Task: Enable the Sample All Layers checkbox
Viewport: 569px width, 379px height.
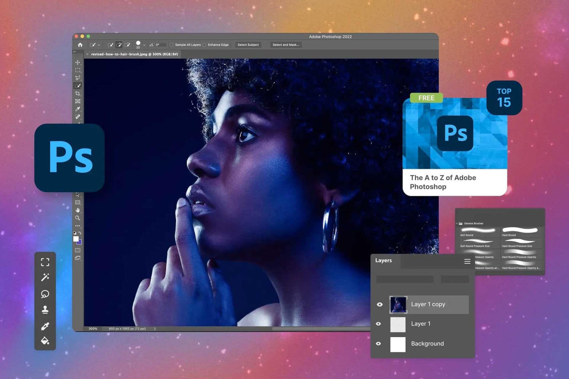Action: pyautogui.click(x=171, y=45)
